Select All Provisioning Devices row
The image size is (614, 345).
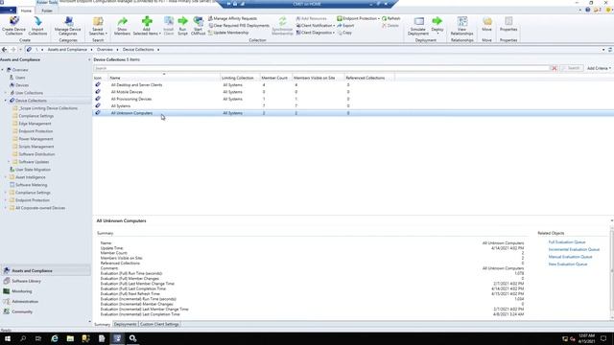[353, 99]
